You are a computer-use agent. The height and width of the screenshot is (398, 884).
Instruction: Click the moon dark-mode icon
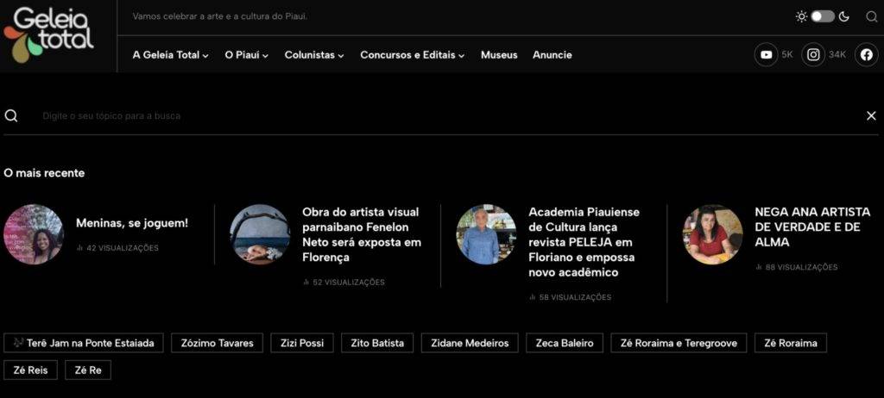843,16
